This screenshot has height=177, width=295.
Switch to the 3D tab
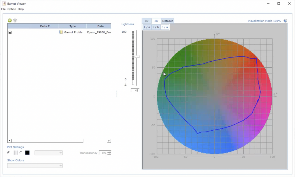147,21
